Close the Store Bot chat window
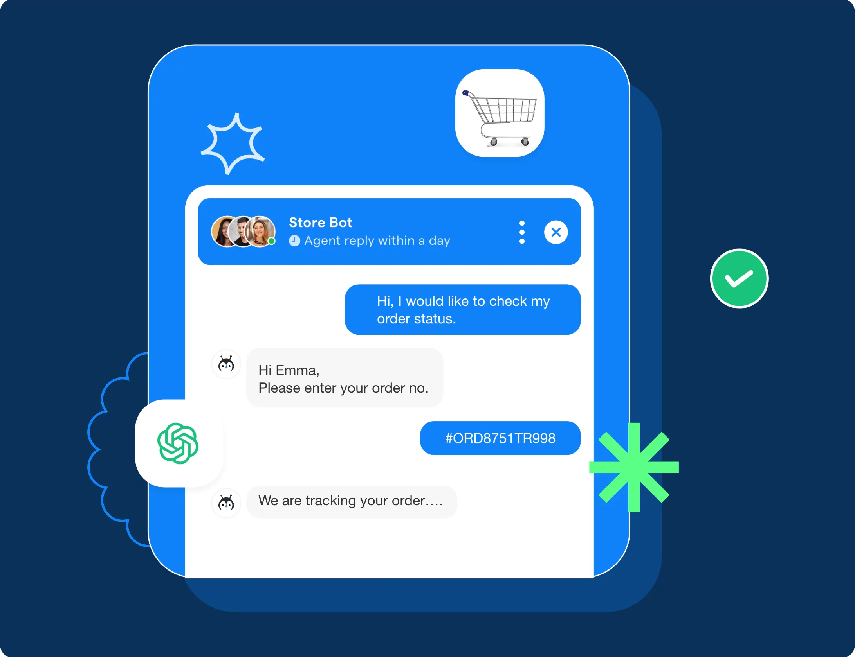This screenshot has width=855, height=657. coord(557,230)
